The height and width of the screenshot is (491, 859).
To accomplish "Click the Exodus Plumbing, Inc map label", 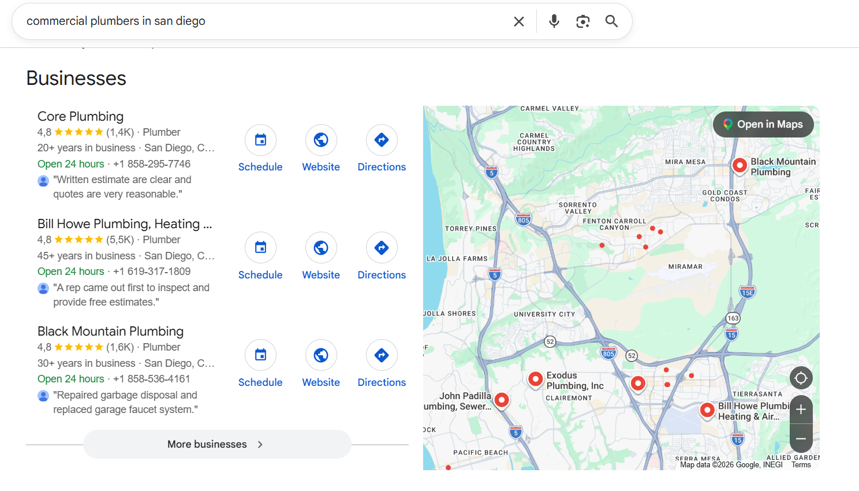I will (575, 381).
